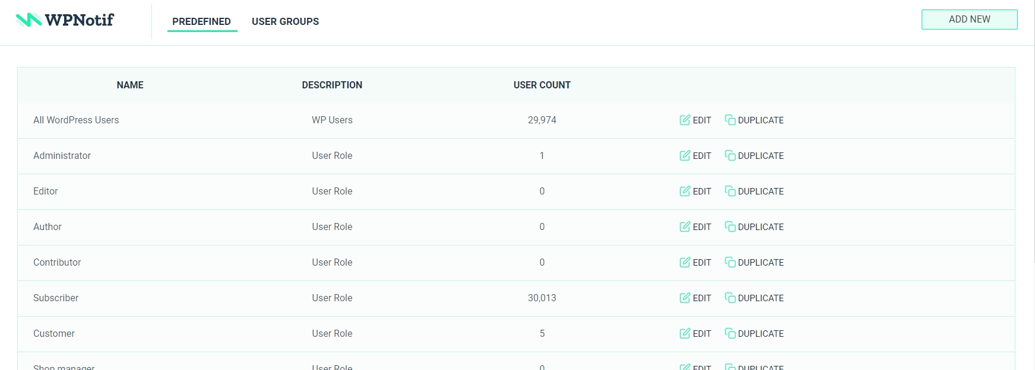The width and height of the screenshot is (1035, 370).
Task: Select the Administrator row name
Action: coord(62,155)
